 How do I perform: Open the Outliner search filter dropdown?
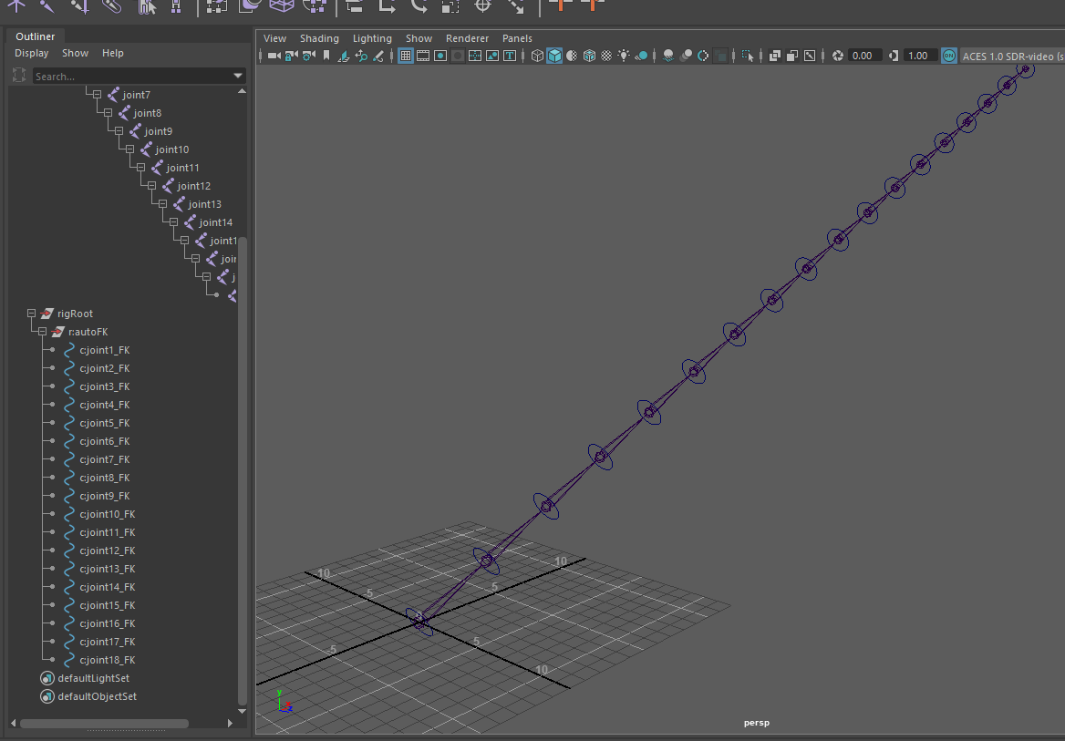pyautogui.click(x=238, y=77)
